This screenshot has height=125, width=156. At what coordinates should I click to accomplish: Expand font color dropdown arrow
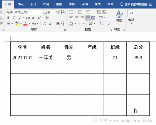coord(29,23)
